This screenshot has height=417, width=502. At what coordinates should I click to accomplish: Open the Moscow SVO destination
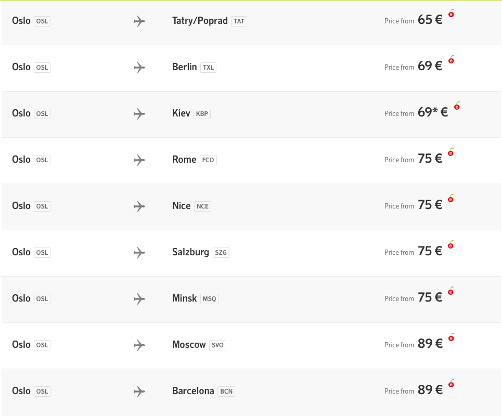point(199,345)
